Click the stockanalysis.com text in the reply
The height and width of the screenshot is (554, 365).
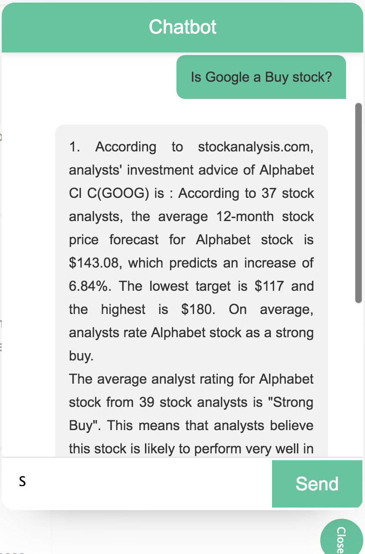[x=256, y=147]
